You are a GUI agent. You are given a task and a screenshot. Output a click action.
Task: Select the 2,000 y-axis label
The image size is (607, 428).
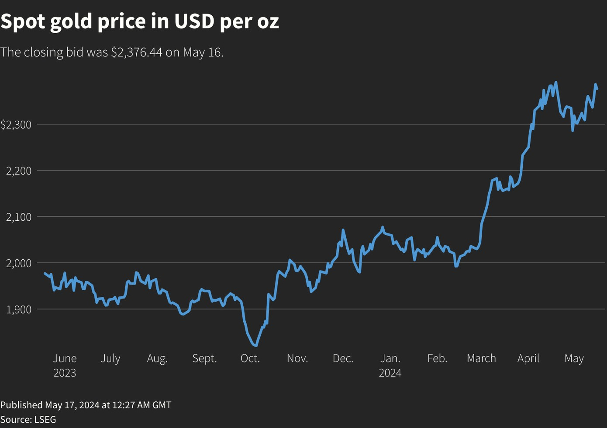click(x=19, y=263)
